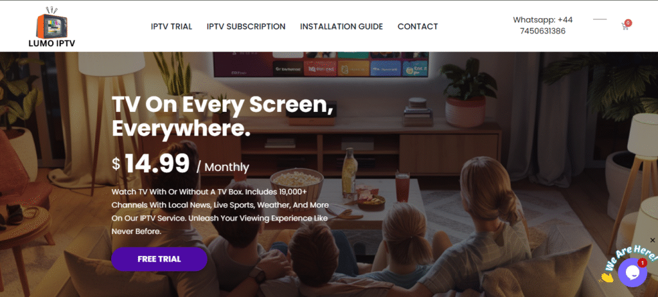Click the LUMO IPTV logo text

(51, 43)
